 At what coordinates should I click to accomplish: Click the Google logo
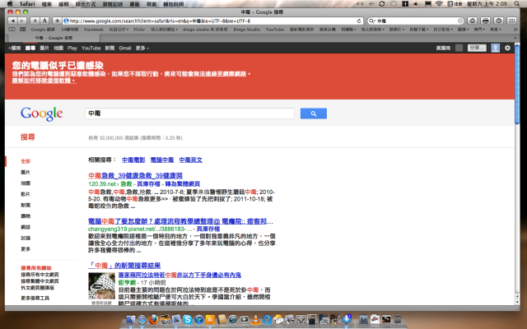click(x=42, y=114)
